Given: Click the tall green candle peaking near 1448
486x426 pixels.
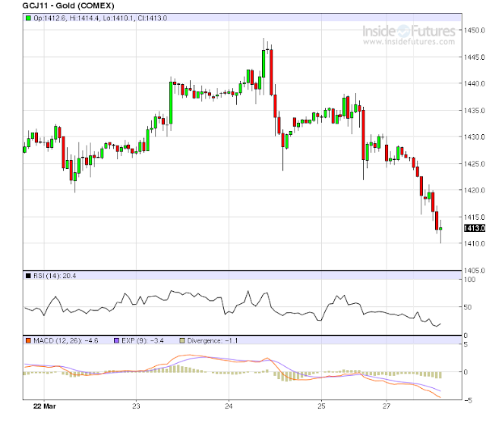Looking at the screenshot, I should [264, 64].
